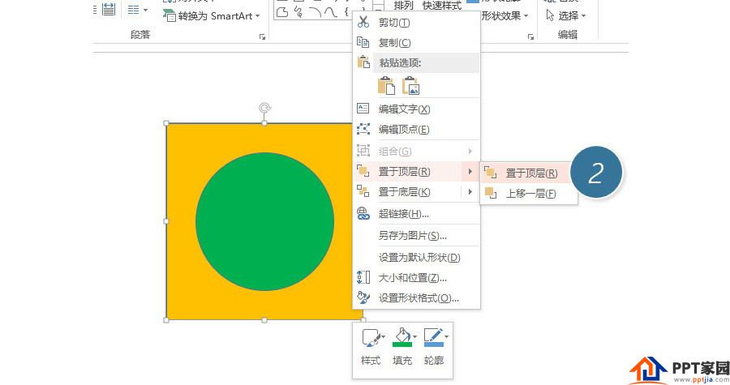Select the left brace shape in gallery

pyautogui.click(x=346, y=11)
